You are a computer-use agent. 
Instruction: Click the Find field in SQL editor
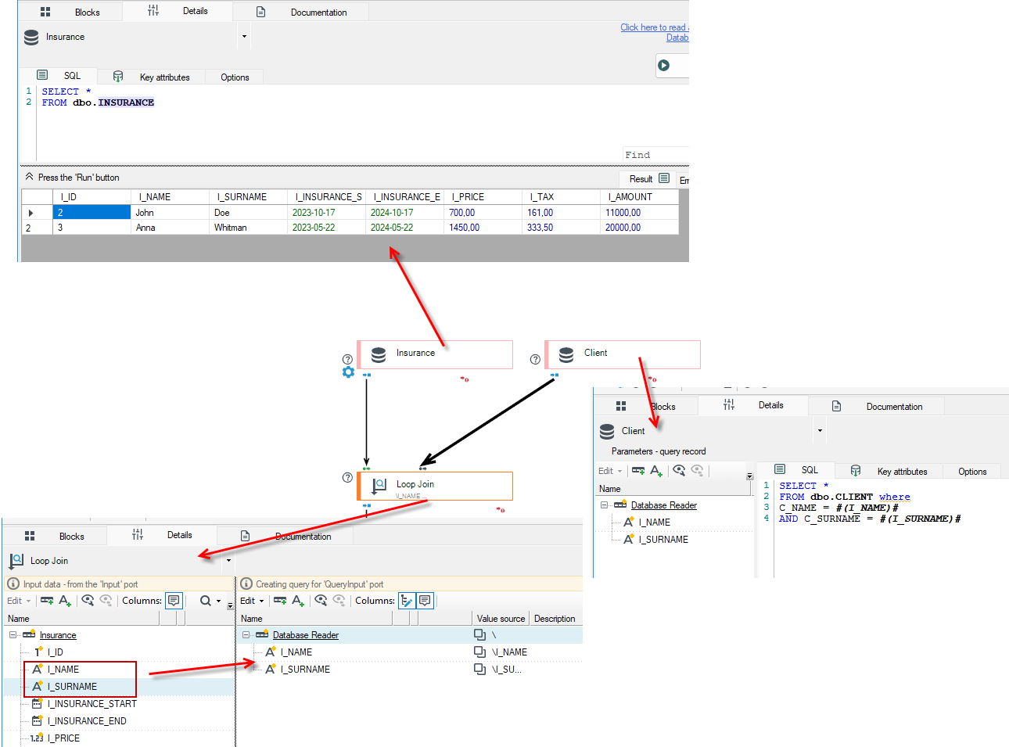coord(655,155)
